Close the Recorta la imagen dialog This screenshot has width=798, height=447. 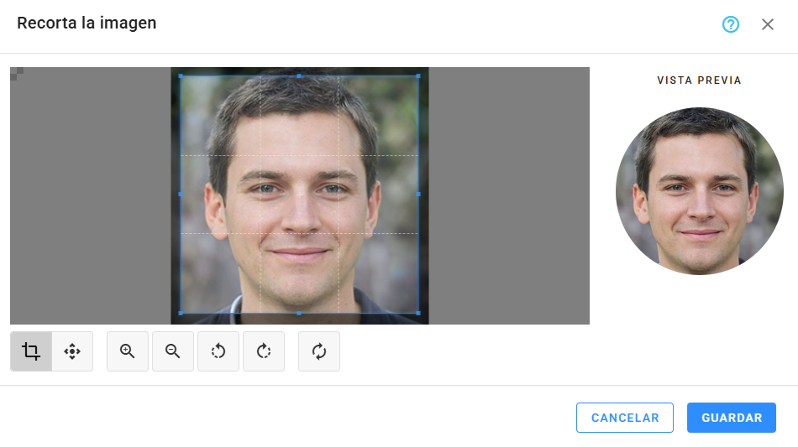pyautogui.click(x=768, y=24)
